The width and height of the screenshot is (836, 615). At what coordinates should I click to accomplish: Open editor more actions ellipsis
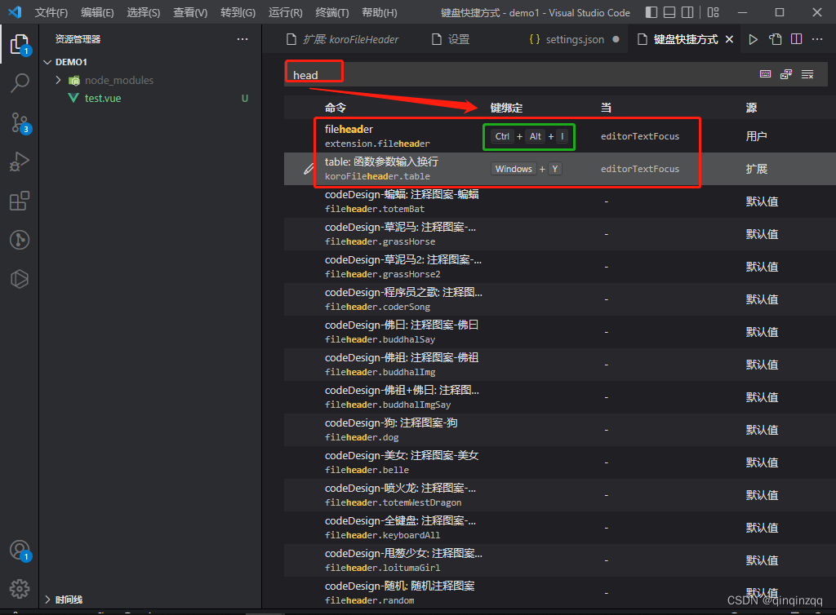click(816, 39)
